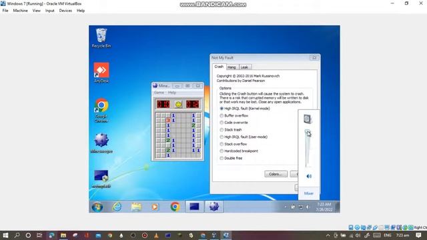This screenshot has height=240, width=427.
Task: Open the notmyfault desktop shortcut
Action: [x=101, y=179]
